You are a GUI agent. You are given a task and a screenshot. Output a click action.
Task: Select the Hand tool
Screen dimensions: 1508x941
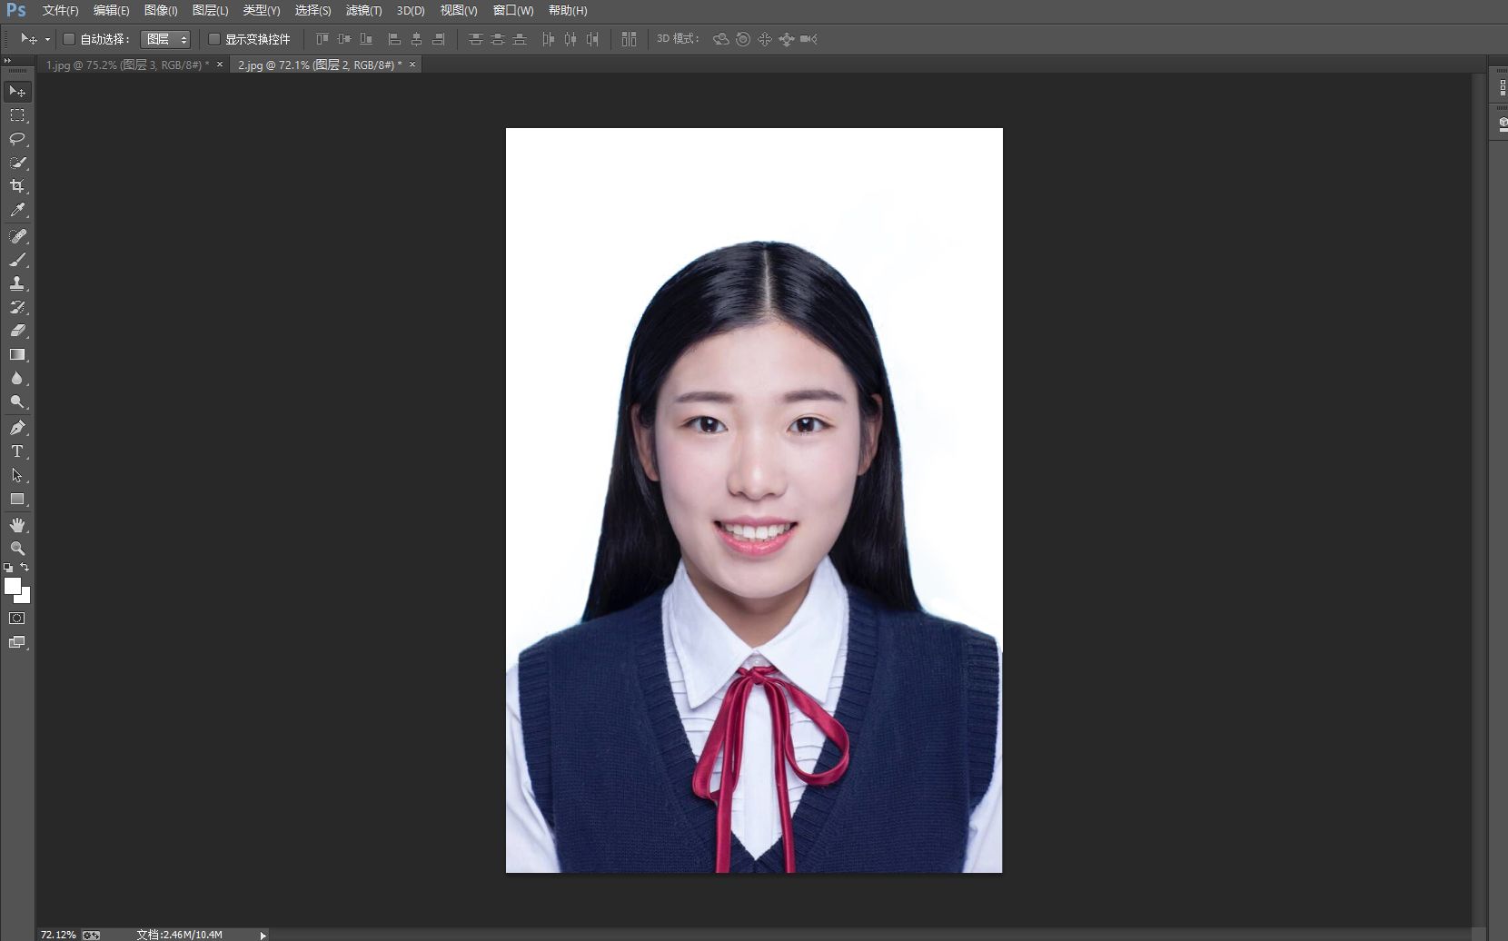tap(17, 525)
